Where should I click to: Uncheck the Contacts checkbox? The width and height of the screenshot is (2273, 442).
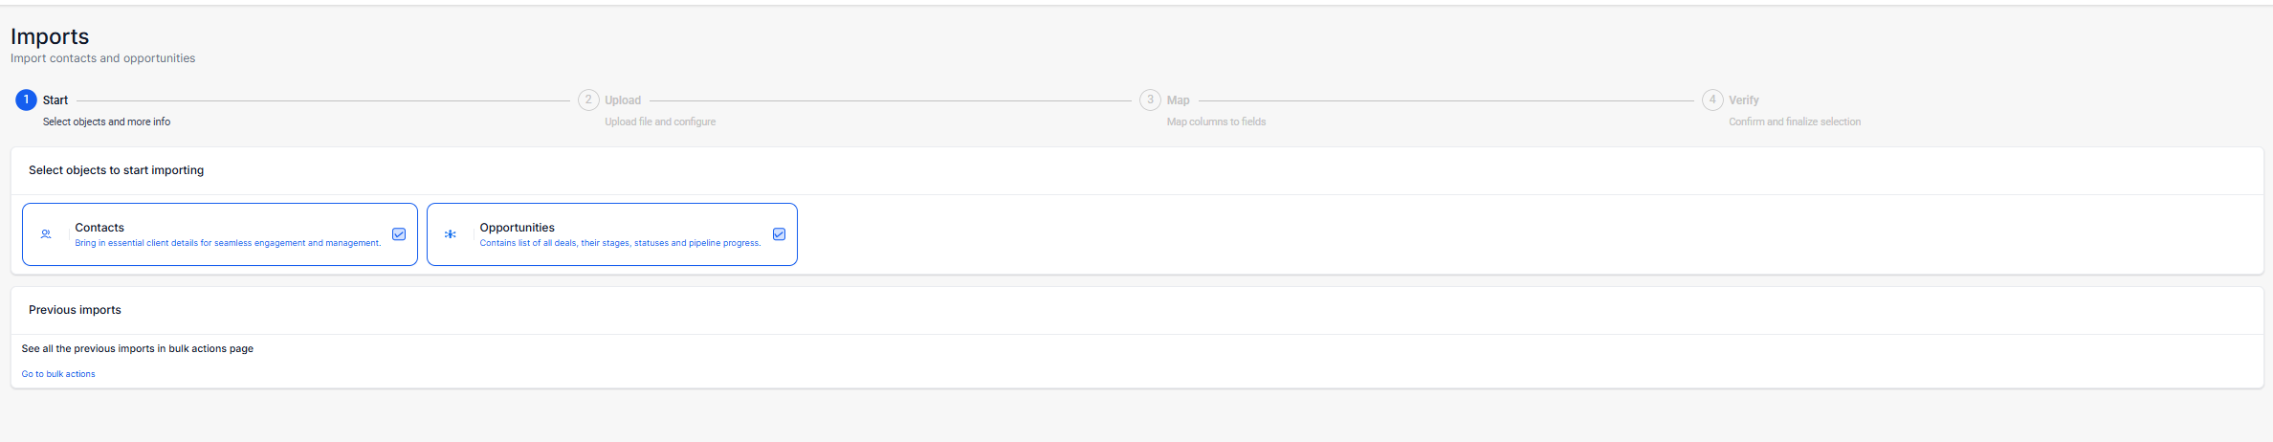pos(399,234)
